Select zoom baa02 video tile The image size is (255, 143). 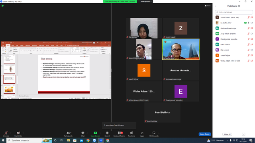click(x=181, y=28)
